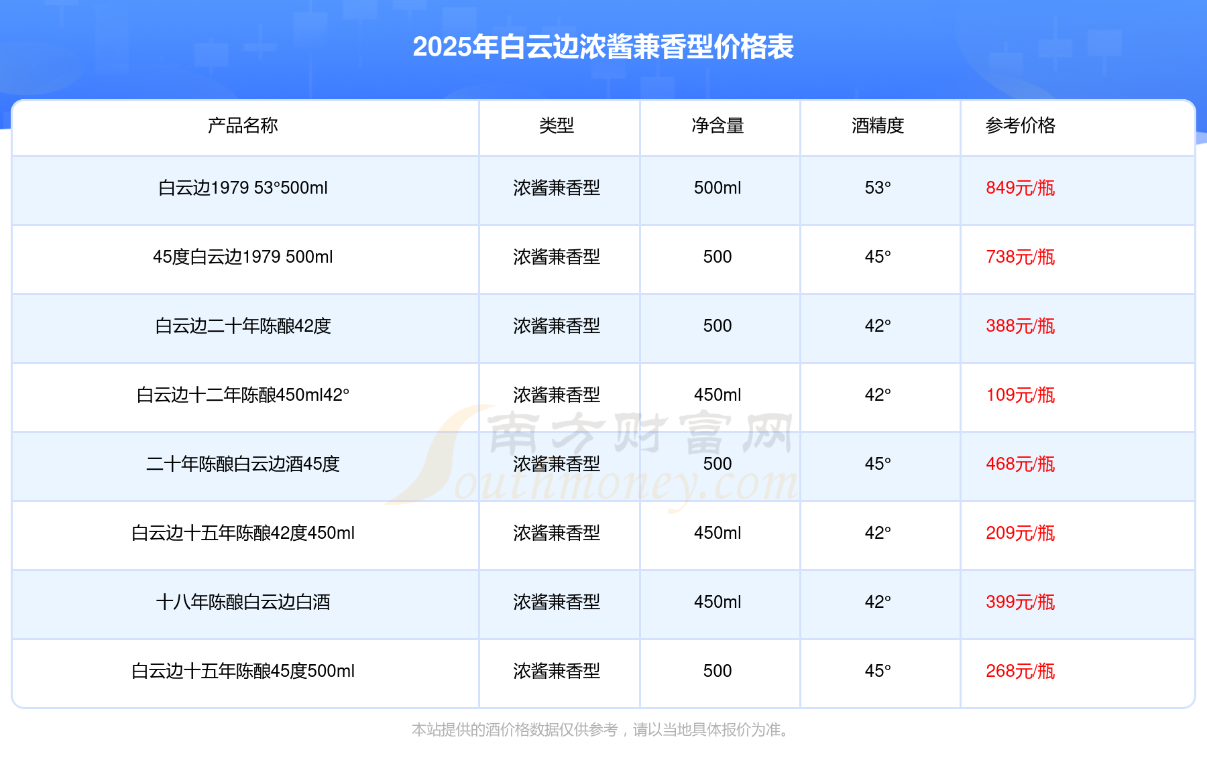
Task: Click 450ml in the 十八年陈酿白云边白酒 row
Action: point(717,602)
